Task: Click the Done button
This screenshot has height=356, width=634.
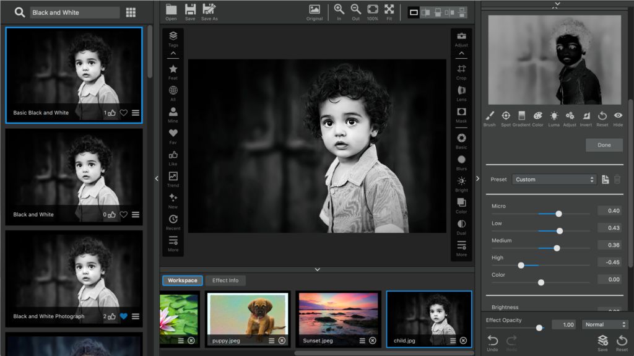Action: [604, 145]
